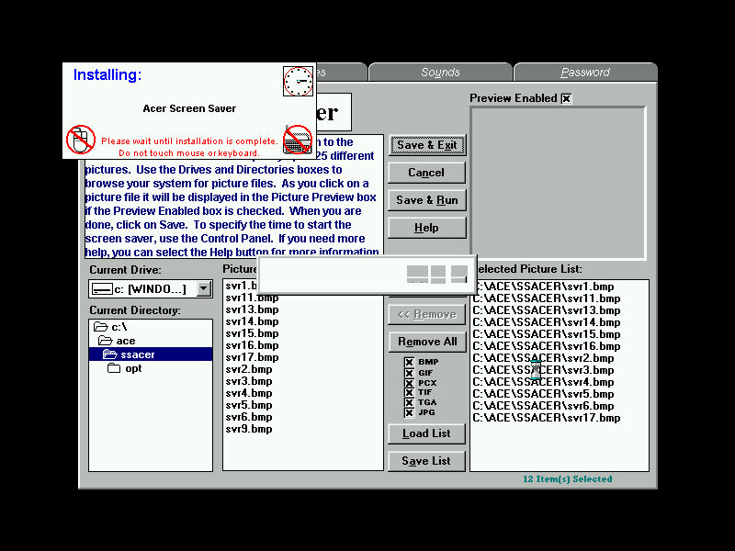Disable the JPG file type checkbox
Screen dimensions: 735x551
coord(409,412)
